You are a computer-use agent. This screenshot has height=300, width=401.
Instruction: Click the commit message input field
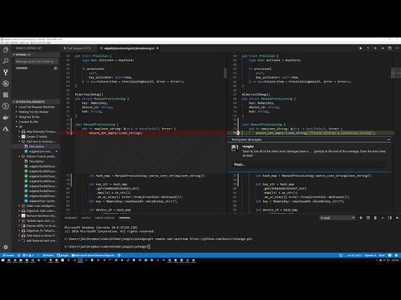click(36, 61)
